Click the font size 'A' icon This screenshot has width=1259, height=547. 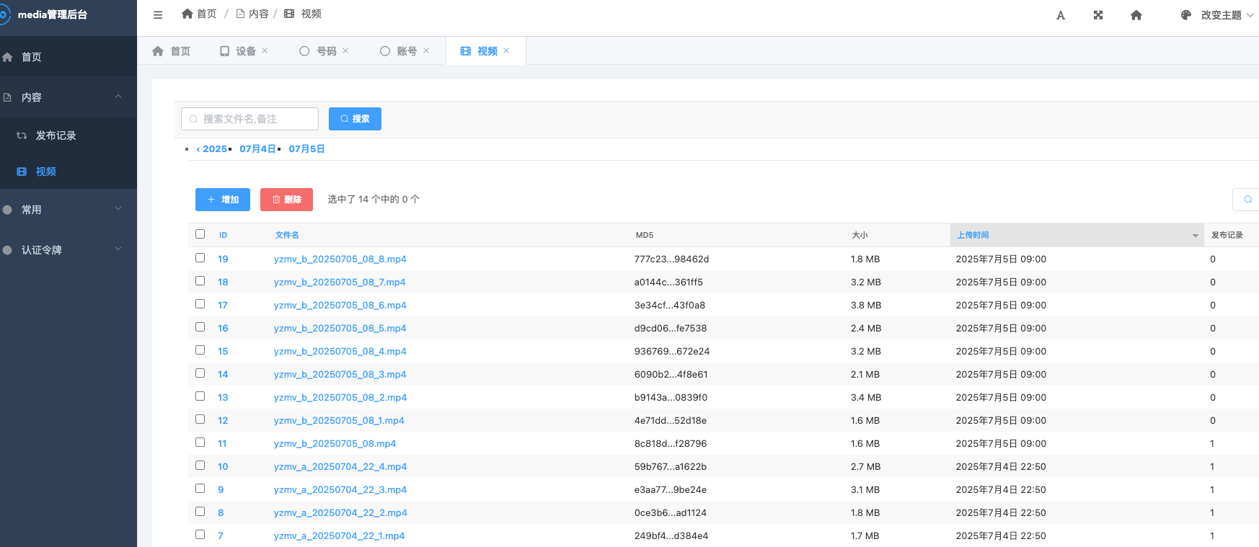1061,15
